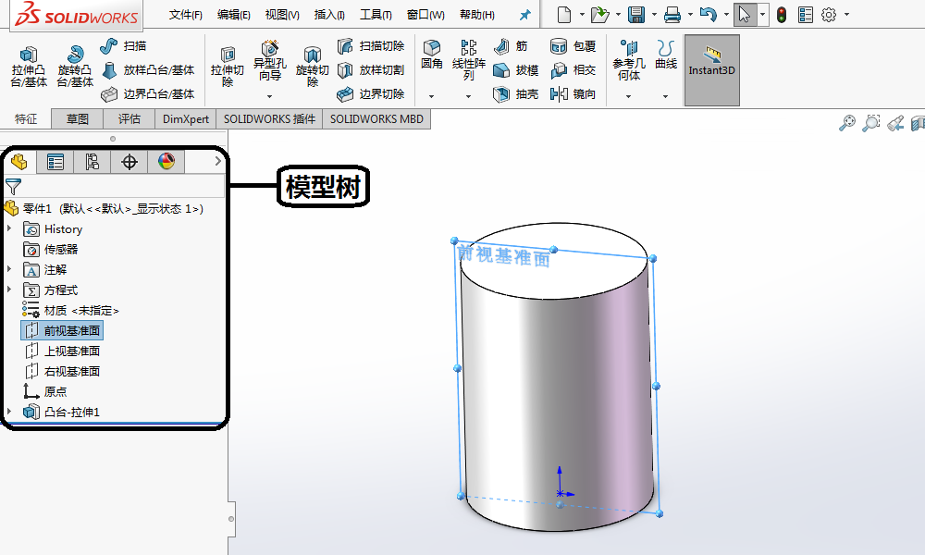
Task: Click the Select cursor tool
Action: click(x=745, y=14)
